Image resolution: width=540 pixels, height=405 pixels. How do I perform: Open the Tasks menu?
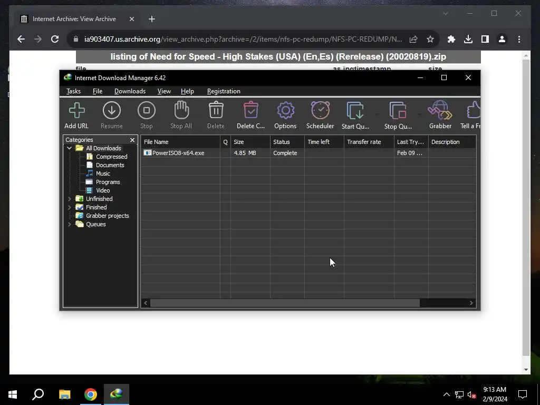click(73, 91)
